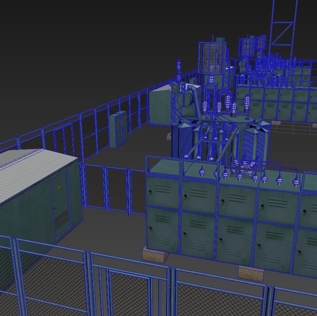Click the empty dark viewport background
317x316 pixels.
81,50
